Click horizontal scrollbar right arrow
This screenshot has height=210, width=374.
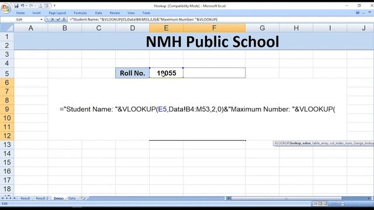[x=369, y=198]
